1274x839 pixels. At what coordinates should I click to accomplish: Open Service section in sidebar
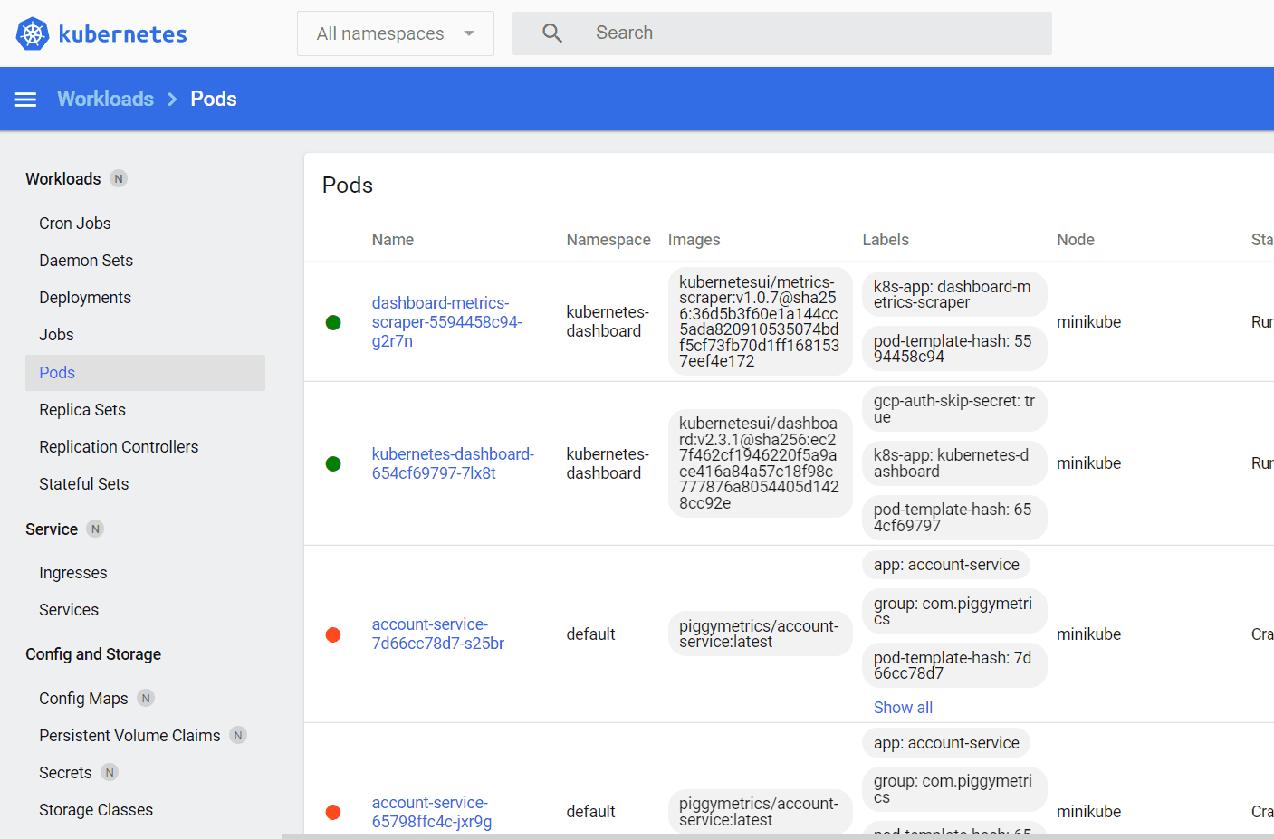click(x=52, y=529)
